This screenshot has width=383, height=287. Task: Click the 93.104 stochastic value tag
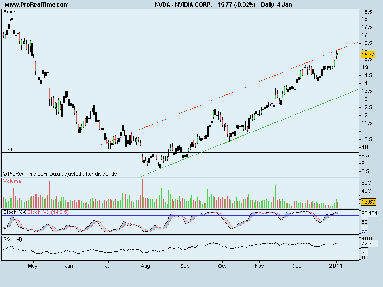[x=370, y=213]
